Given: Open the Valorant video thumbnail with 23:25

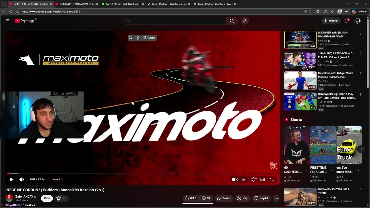Looking at the screenshot, I should point(300,61).
